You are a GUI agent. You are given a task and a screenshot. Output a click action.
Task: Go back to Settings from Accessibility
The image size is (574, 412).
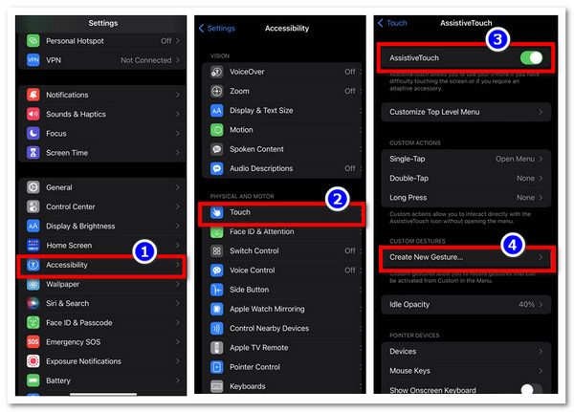click(x=217, y=28)
